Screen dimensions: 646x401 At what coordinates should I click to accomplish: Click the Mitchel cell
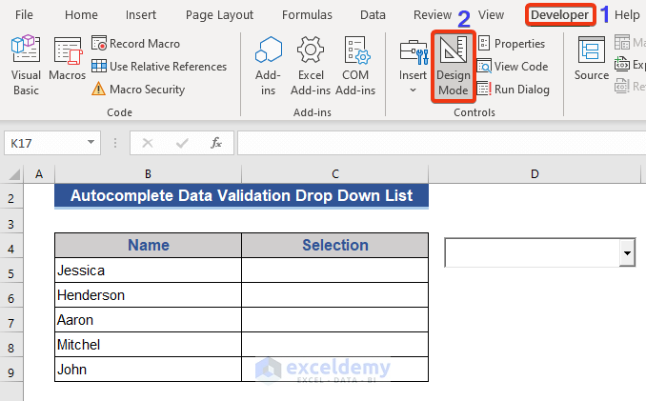[149, 345]
